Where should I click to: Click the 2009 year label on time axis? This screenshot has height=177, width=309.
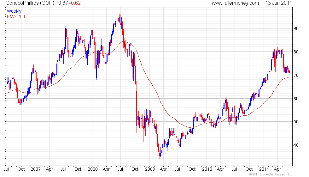point(150,169)
